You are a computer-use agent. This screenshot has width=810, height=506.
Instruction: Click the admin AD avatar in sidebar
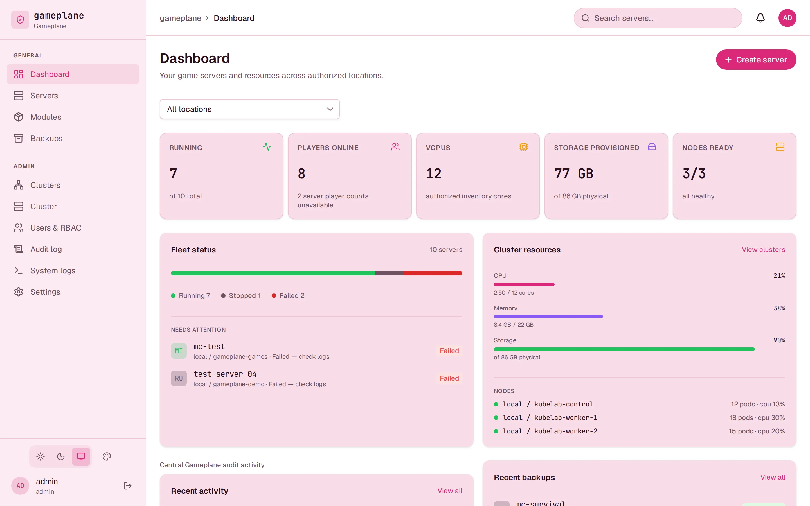coord(20,485)
